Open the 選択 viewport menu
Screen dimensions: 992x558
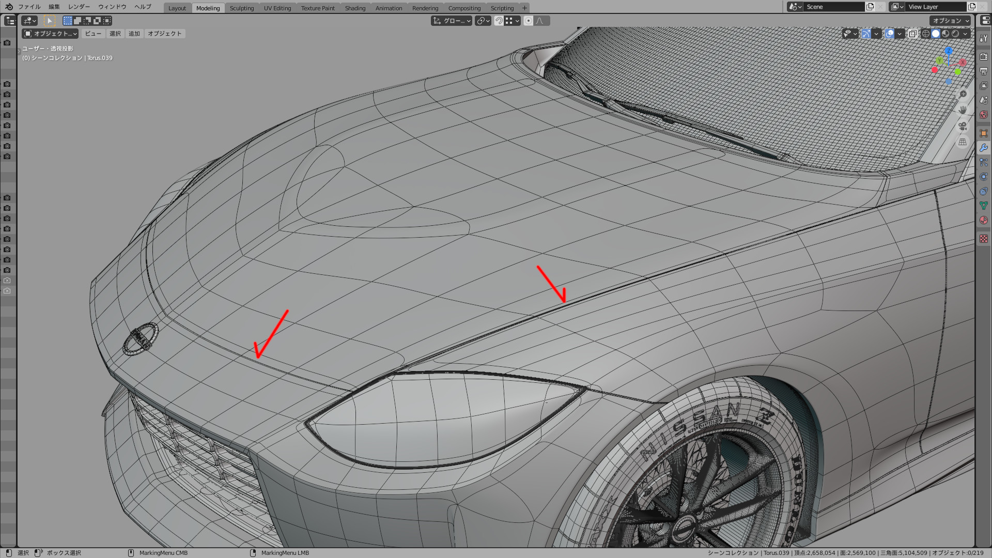115,34
